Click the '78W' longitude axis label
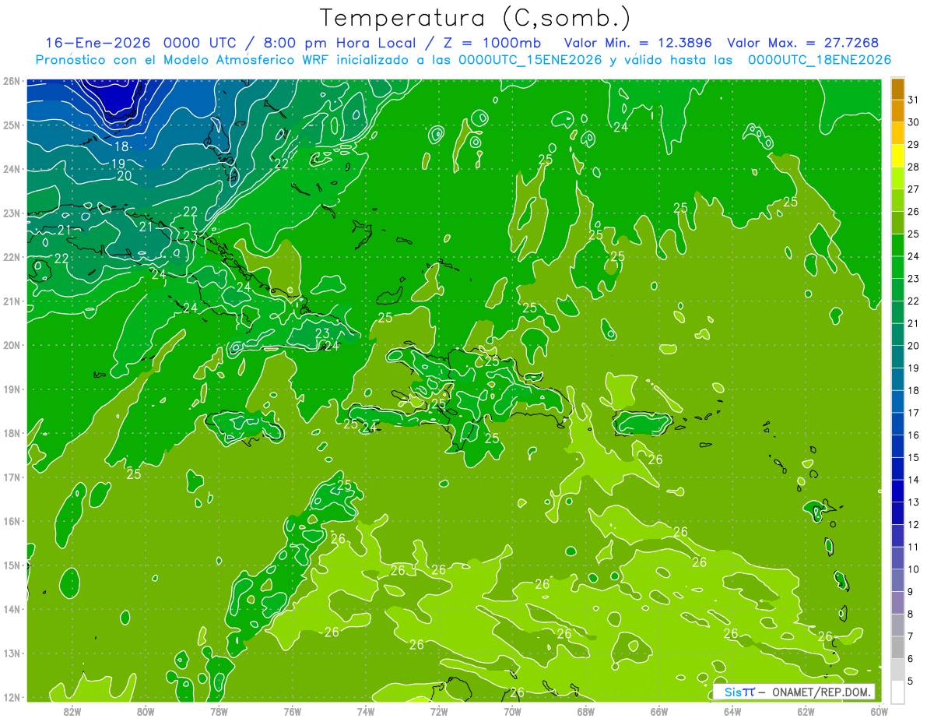 (219, 711)
